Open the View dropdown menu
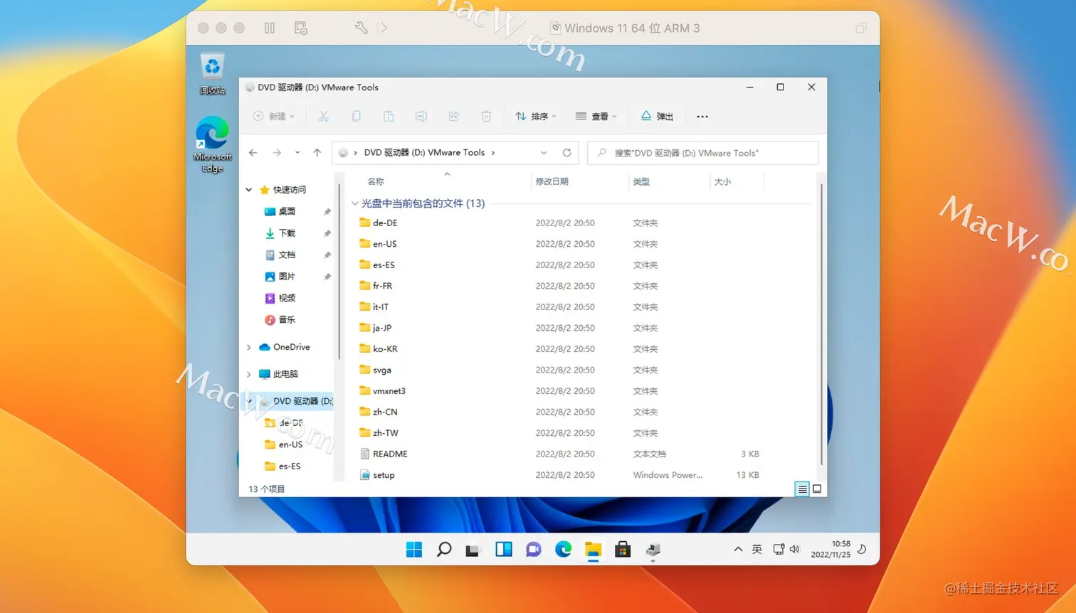The image size is (1076, 613). 596,116
